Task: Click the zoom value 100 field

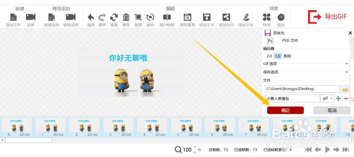Action: (187, 150)
